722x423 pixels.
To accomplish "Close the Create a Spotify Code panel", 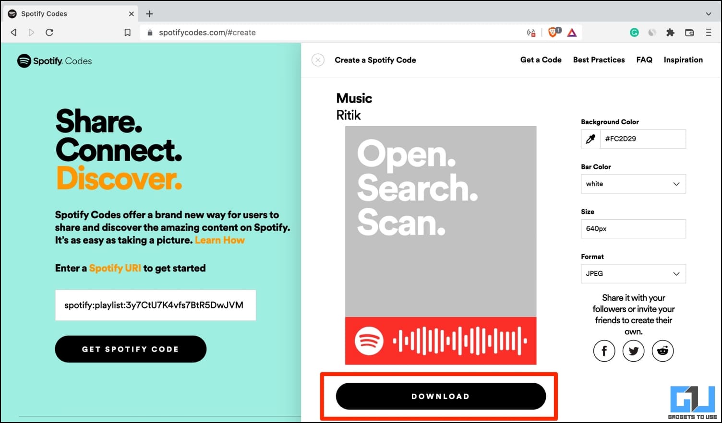I will 318,60.
